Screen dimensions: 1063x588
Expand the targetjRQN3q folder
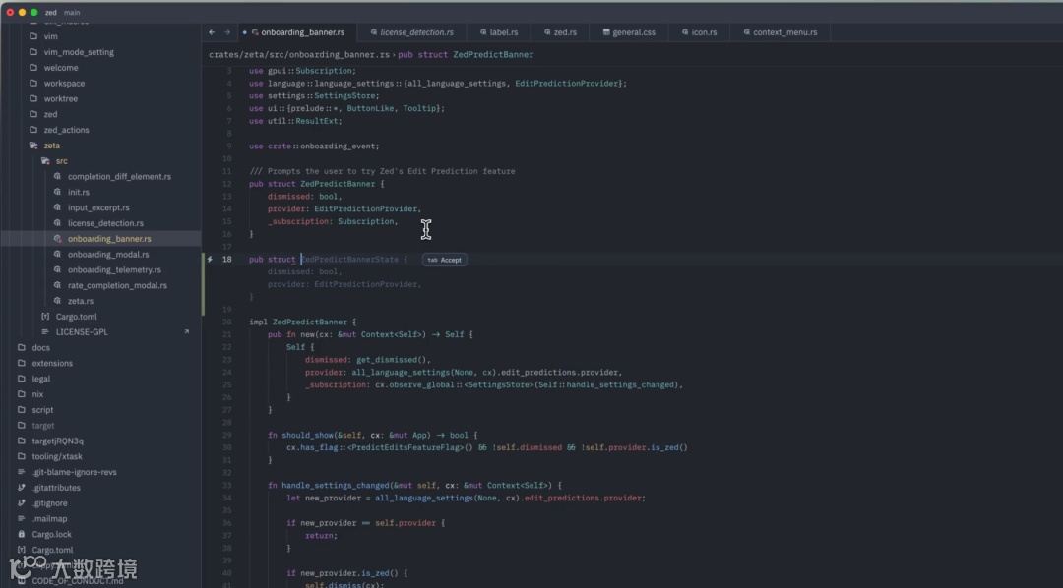[x=58, y=441]
